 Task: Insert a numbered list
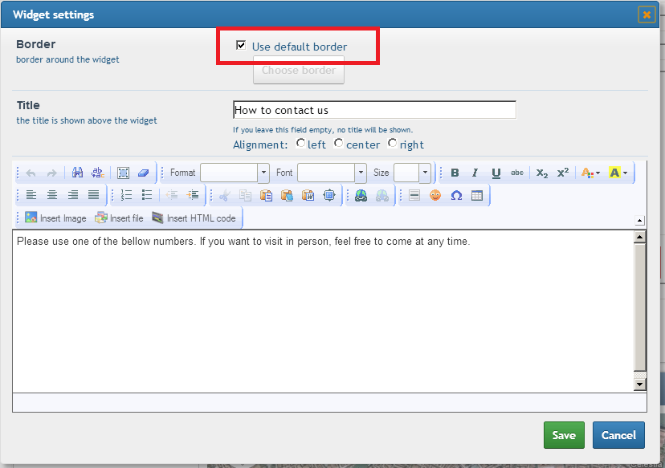click(126, 195)
